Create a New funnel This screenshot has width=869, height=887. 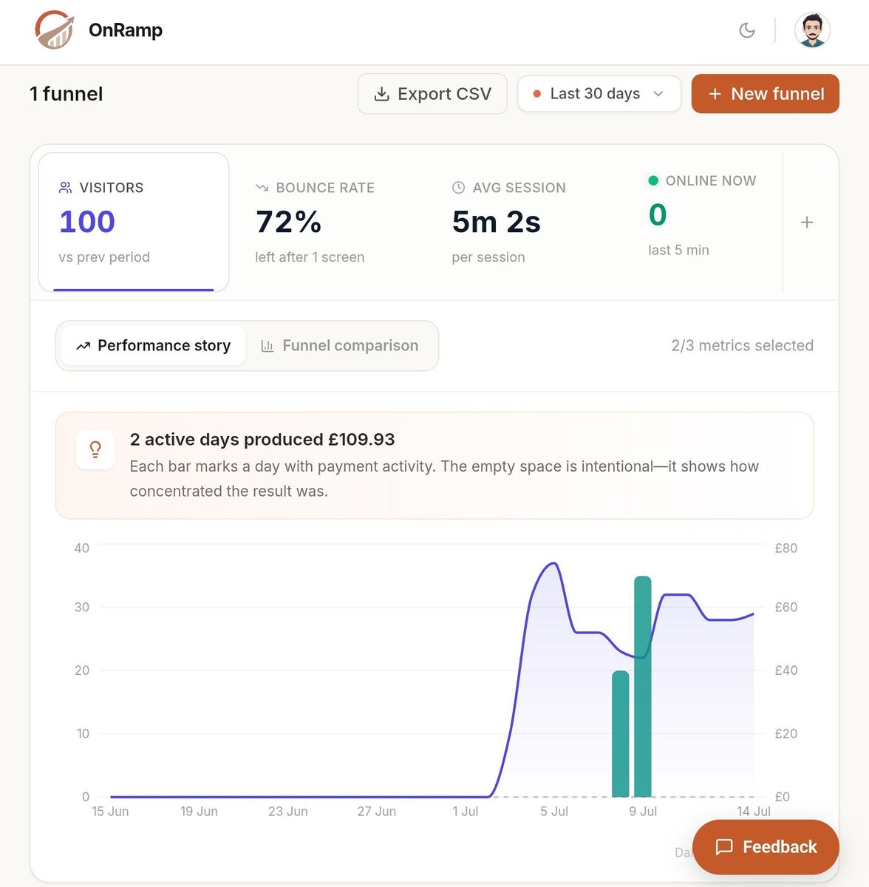pyautogui.click(x=766, y=94)
